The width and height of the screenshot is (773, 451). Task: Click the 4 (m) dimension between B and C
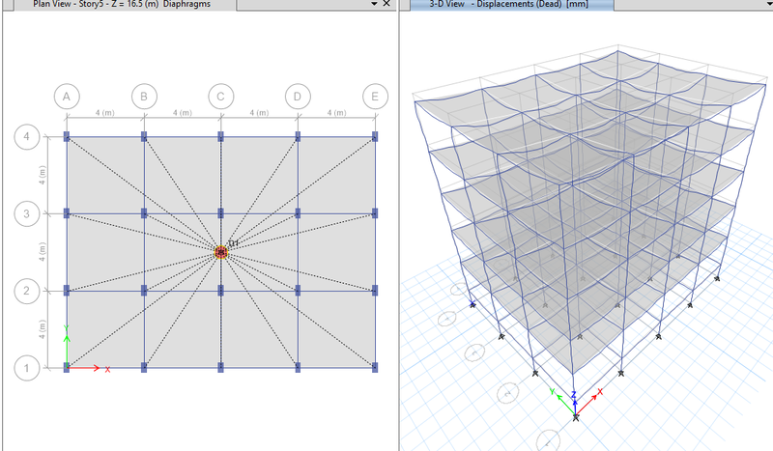coord(183,113)
